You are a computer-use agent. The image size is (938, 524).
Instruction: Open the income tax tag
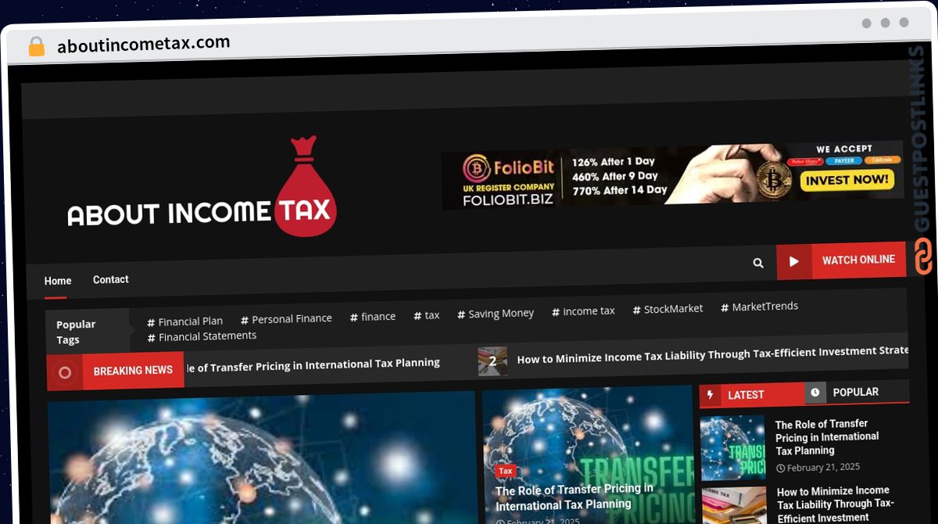(x=583, y=311)
